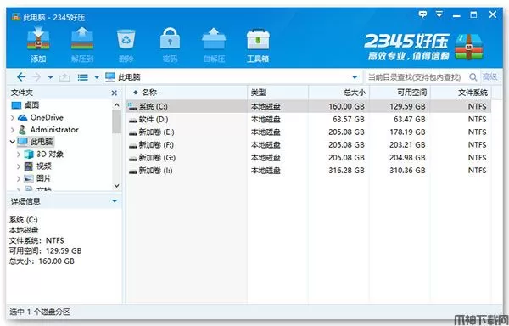Select the 新加卷 (G:) drive row
The width and height of the screenshot is (509, 326).
coord(309,158)
